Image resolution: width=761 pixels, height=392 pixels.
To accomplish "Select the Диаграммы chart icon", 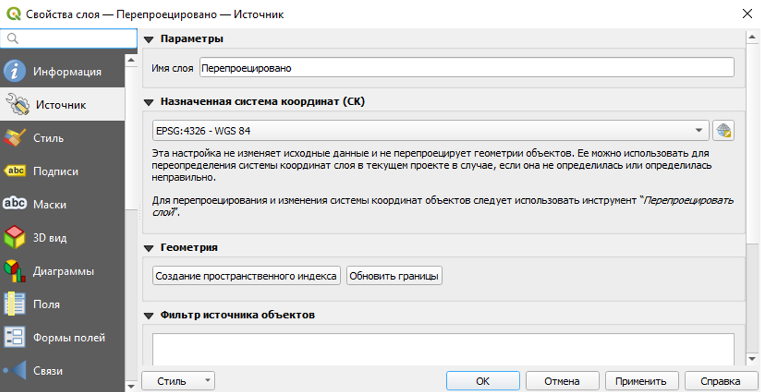I will [15, 271].
